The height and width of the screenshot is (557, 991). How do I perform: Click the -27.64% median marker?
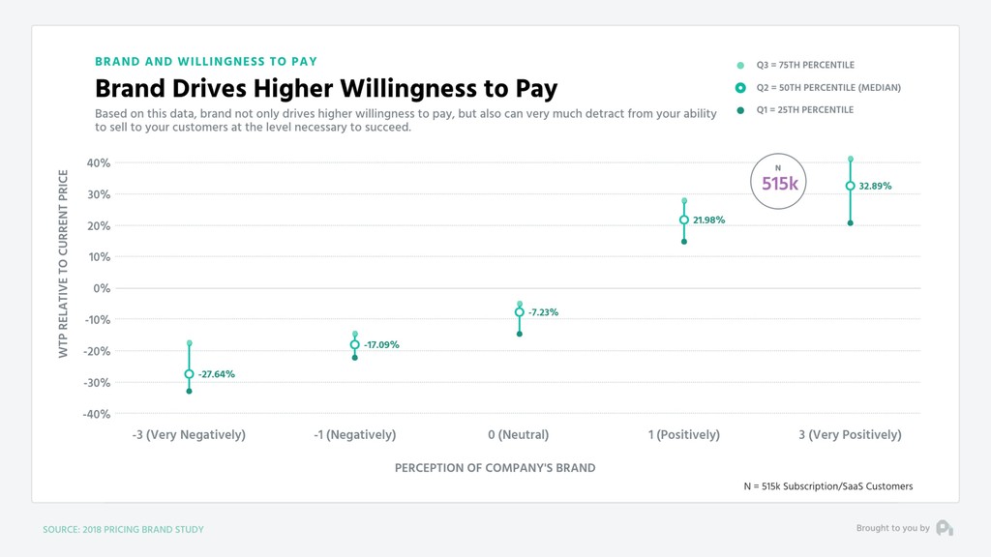[189, 374]
